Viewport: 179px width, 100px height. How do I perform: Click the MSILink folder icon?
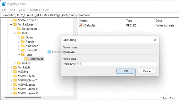[x=15, y=72]
